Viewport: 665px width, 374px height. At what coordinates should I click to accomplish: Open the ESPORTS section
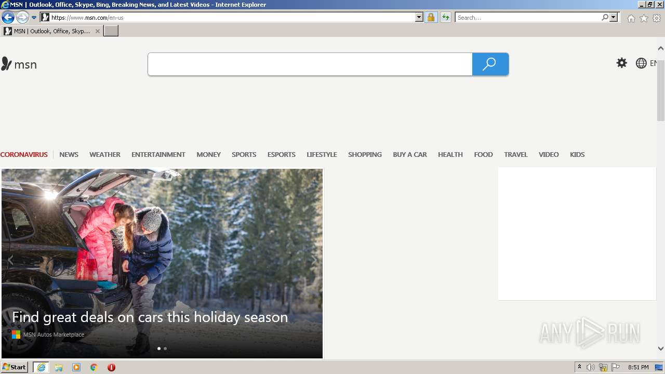[282, 154]
